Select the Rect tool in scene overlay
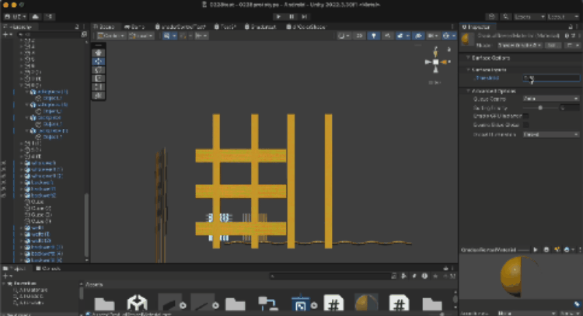The image size is (583, 316). pyautogui.click(x=99, y=87)
